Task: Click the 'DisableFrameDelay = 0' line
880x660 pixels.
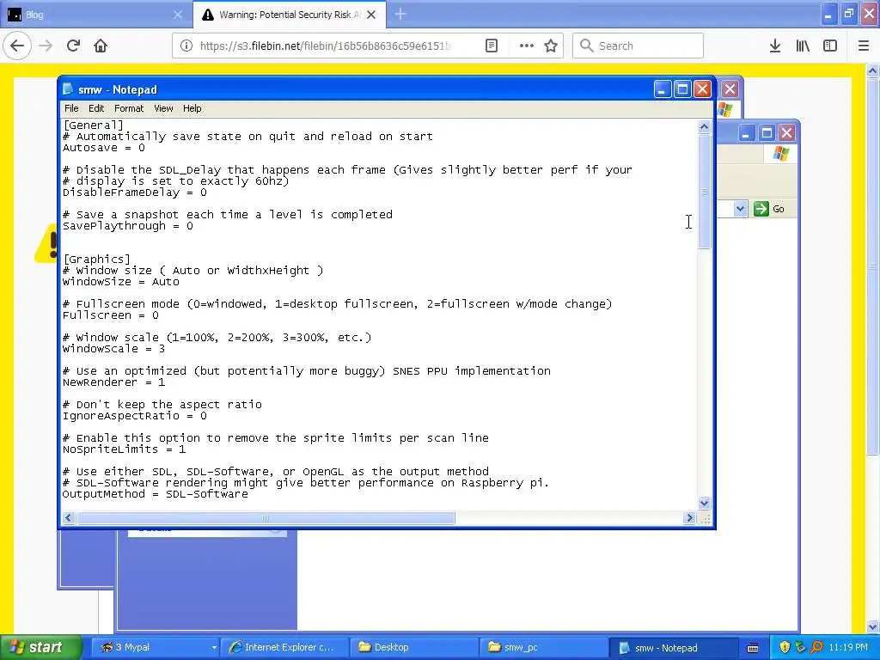Action: tap(135, 192)
